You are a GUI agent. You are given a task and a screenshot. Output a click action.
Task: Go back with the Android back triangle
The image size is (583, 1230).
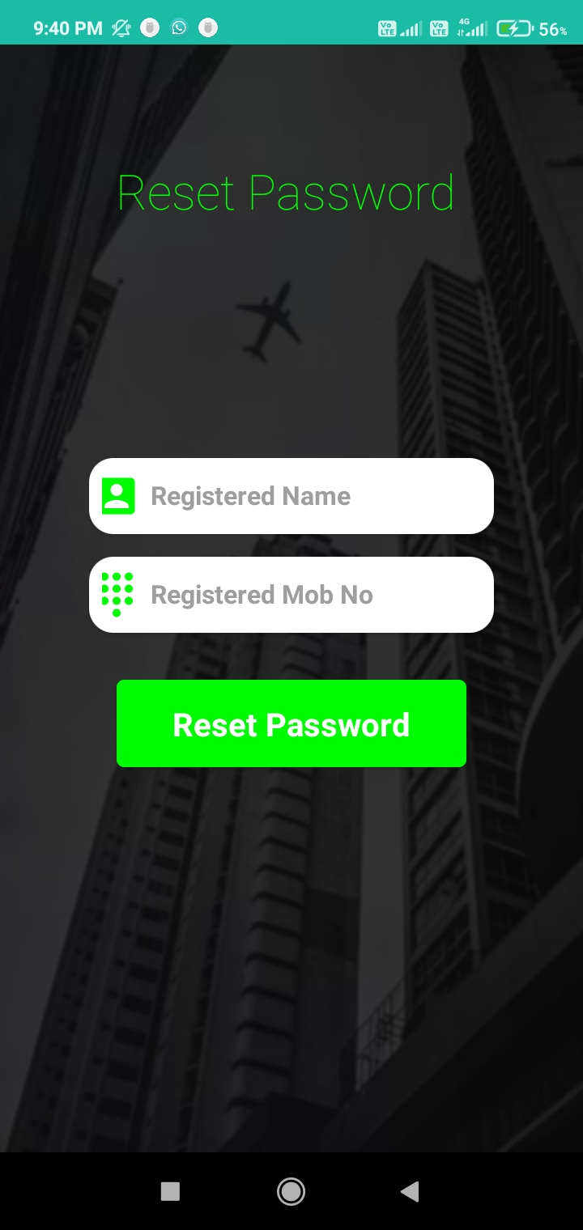411,1191
